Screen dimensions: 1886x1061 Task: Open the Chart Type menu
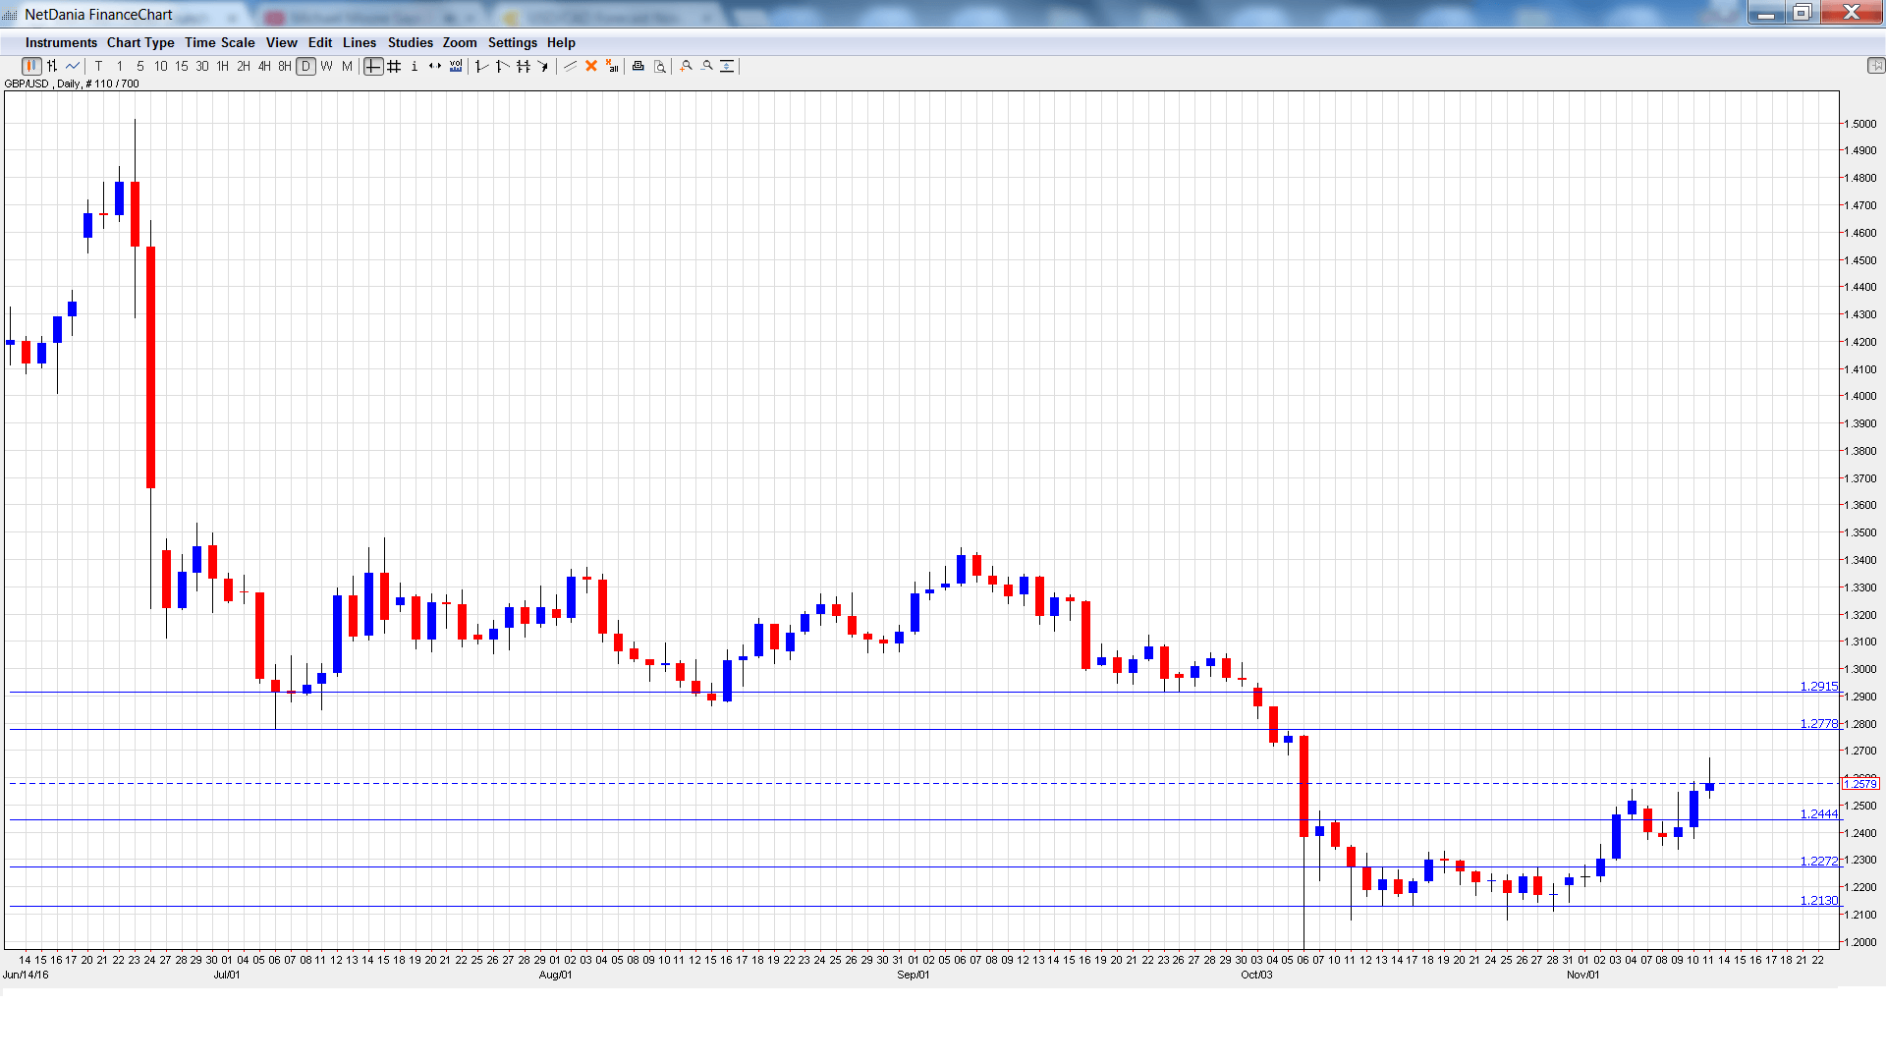pos(140,42)
